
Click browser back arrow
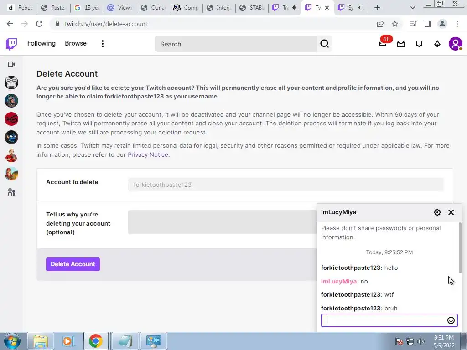coord(10,24)
